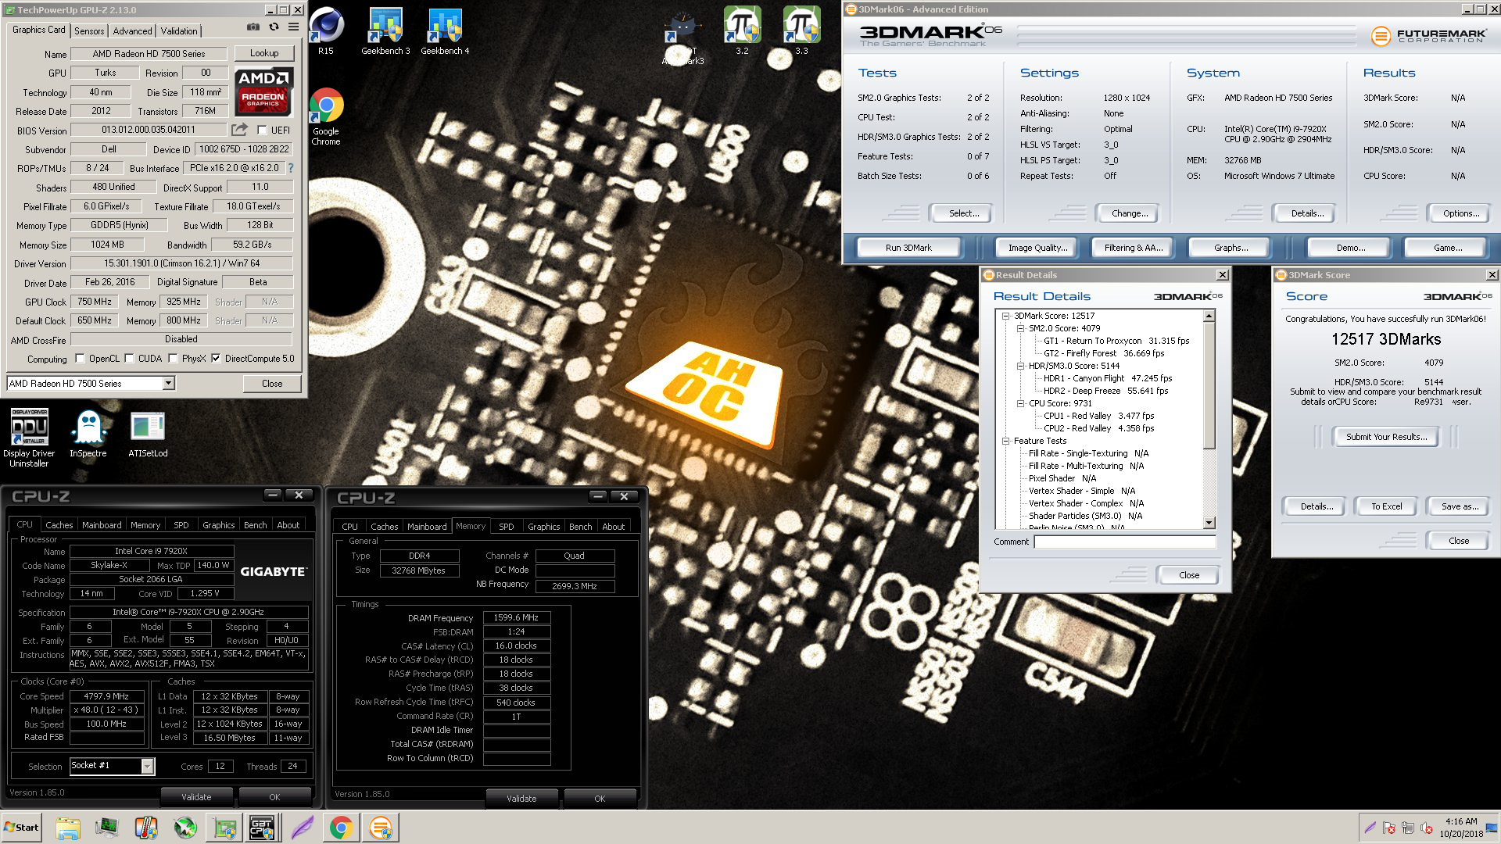
Task: Open the GPU selection dropdown in GPU-Z
Action: pos(168,384)
